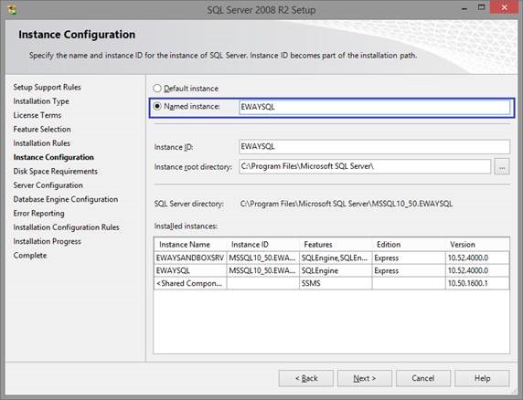Viewport: 523px width, 400px height.
Task: Click the Cancel button
Action: (x=423, y=378)
